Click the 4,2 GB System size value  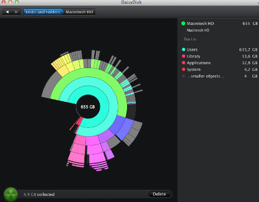pyautogui.click(x=251, y=70)
